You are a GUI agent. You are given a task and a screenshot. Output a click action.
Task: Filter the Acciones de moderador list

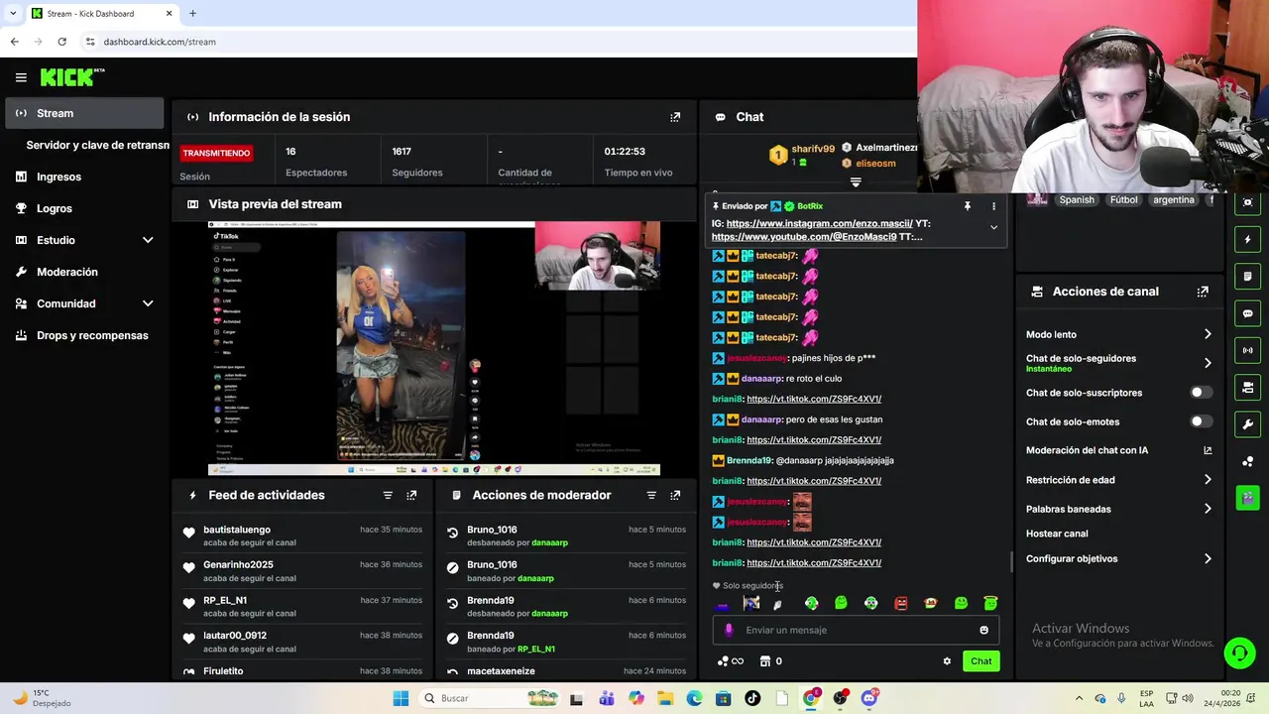(x=651, y=495)
